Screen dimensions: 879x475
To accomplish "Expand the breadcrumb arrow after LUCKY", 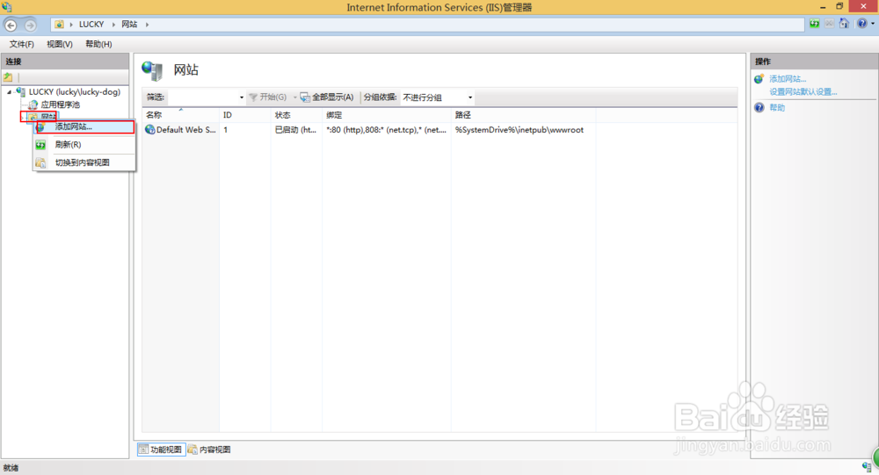I will tap(113, 25).
